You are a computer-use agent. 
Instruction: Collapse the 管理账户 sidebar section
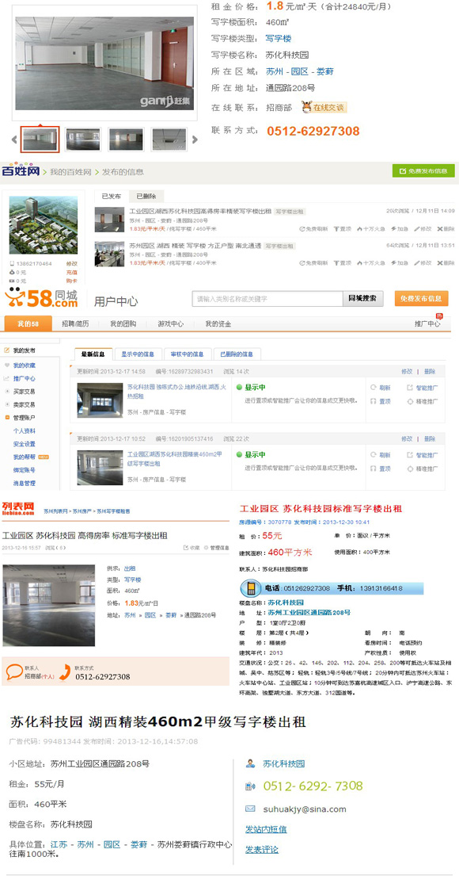[x=20, y=417]
